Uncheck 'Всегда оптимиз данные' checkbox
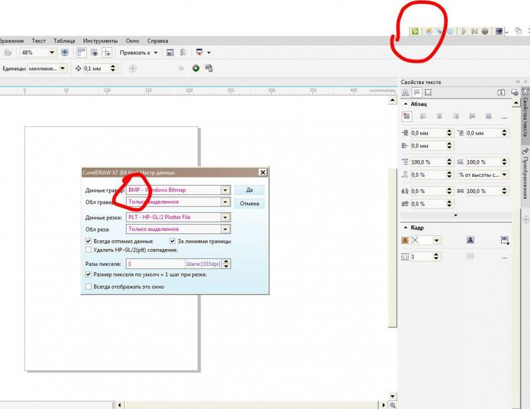The image size is (530, 409). [x=89, y=241]
